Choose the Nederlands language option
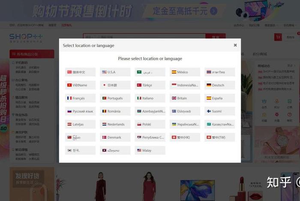 115,124
